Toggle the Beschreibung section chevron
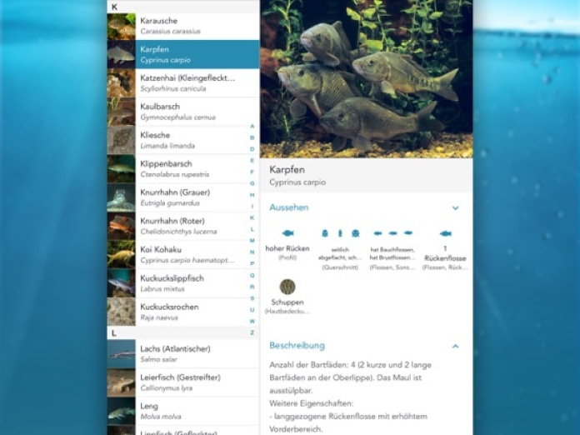 pos(455,346)
